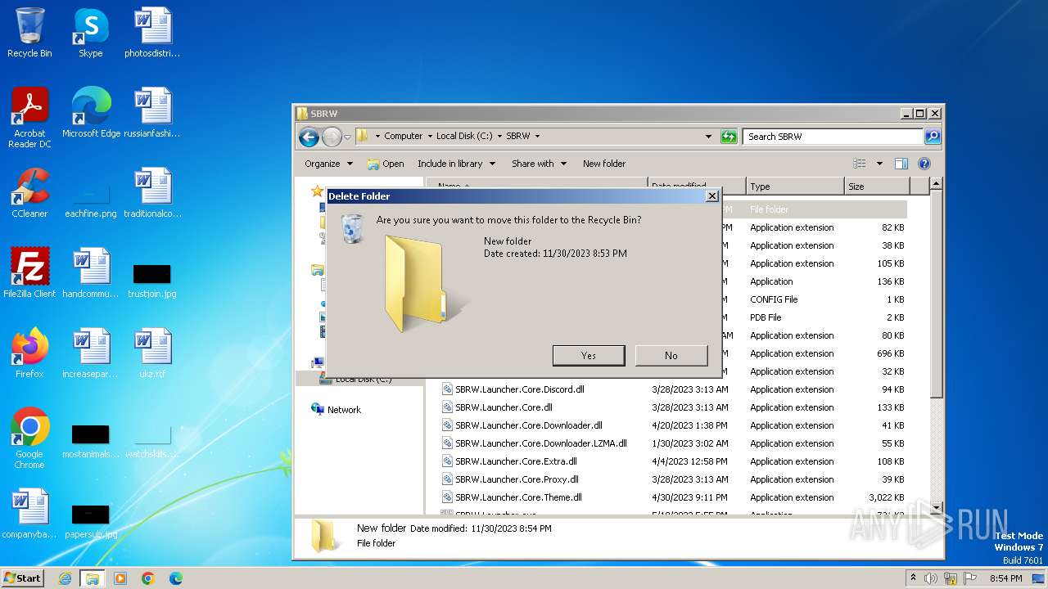
Task: Open handcommu Word document on desktop
Action: coord(91,274)
